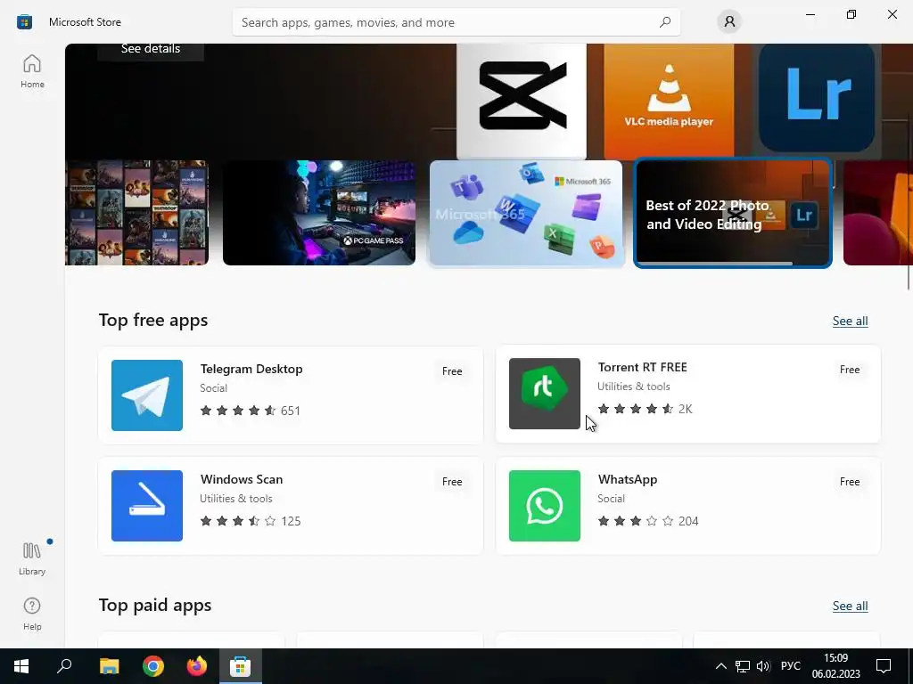
Task: Open taskbar search magnifier
Action: [x=64, y=666]
